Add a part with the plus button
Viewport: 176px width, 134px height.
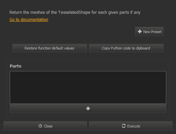pos(88,108)
